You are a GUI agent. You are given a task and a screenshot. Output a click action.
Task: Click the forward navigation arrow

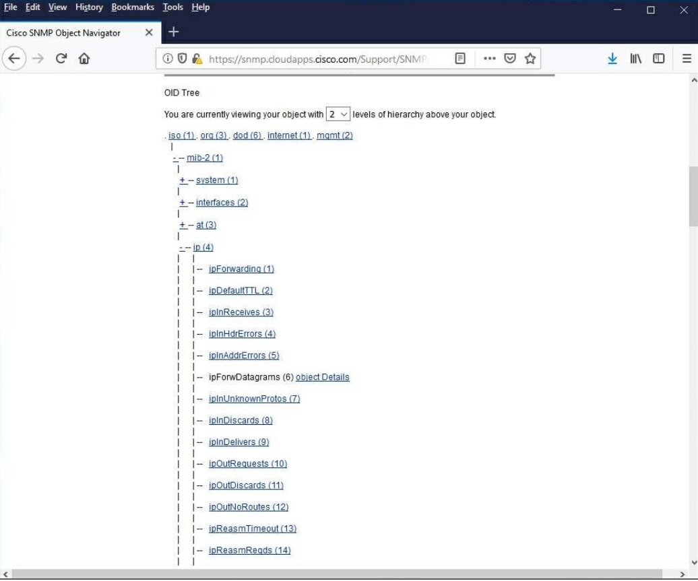pos(38,59)
